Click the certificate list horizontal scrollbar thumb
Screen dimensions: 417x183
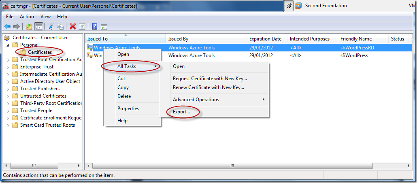(232, 166)
